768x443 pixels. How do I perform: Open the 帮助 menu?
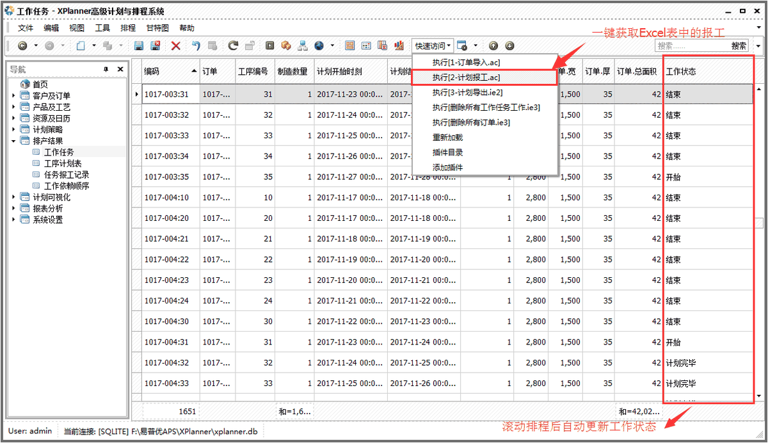(x=187, y=28)
